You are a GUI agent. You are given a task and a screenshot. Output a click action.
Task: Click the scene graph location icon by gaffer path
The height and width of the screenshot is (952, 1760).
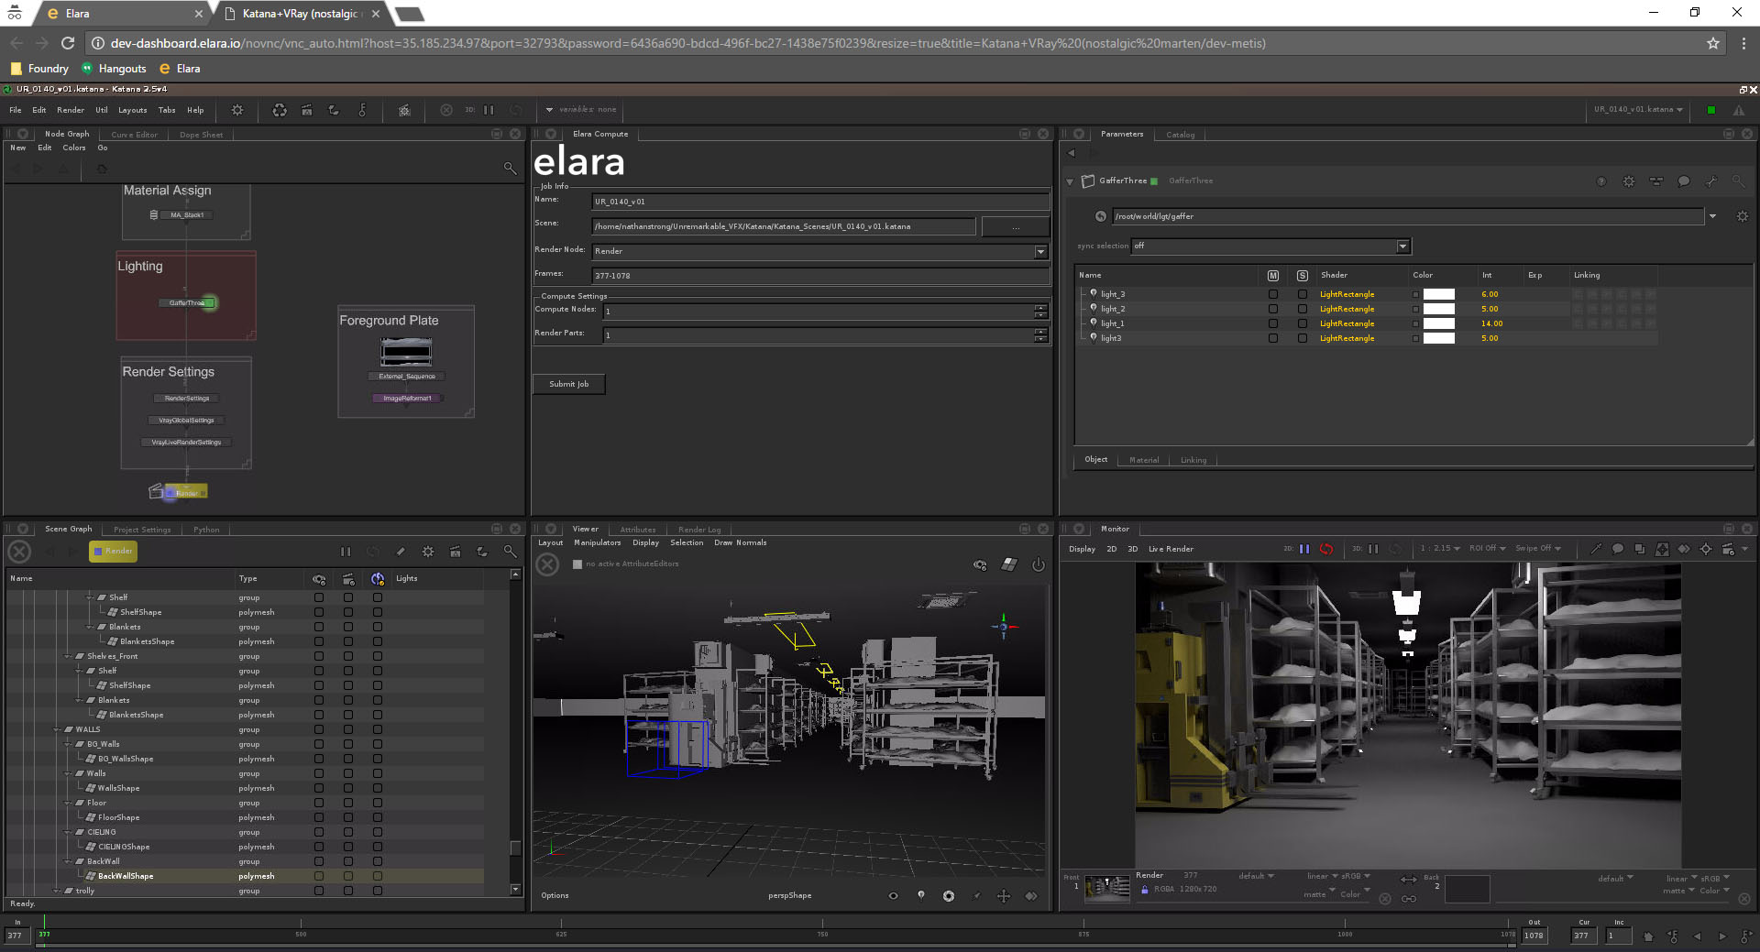coord(1101,216)
